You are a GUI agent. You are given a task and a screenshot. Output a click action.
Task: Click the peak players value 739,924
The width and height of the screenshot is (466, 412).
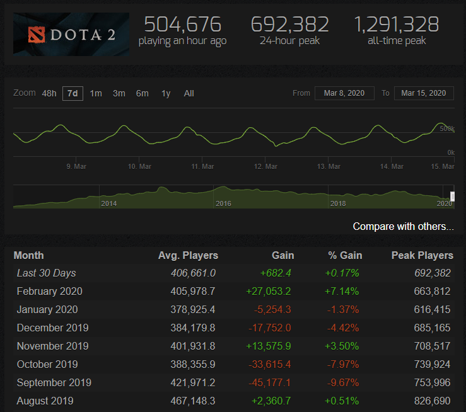coord(433,364)
